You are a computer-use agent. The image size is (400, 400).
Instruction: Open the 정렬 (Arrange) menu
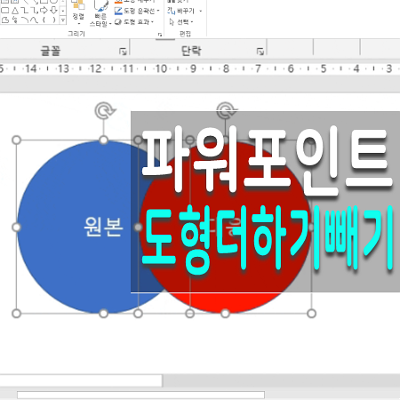tap(78, 12)
